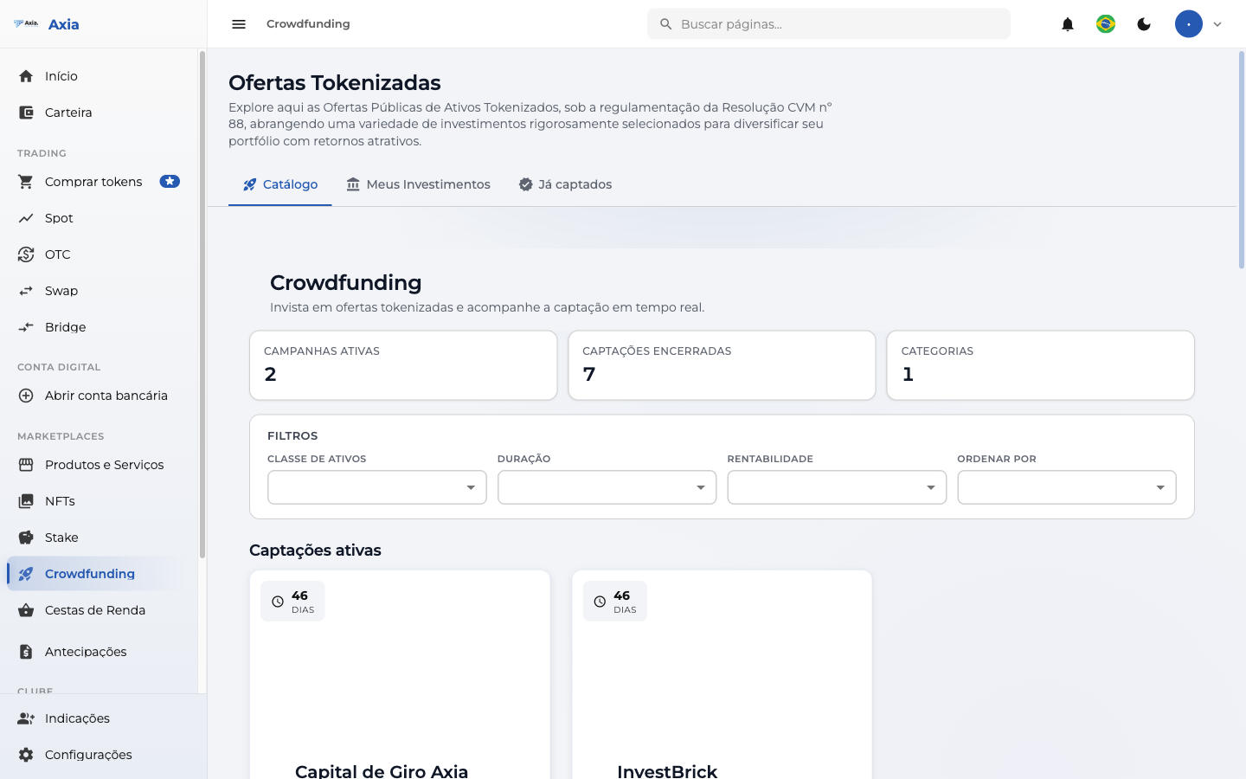Screen dimensions: 1246x779
Task: Click the Antecipações document icon
Action: pos(26,652)
